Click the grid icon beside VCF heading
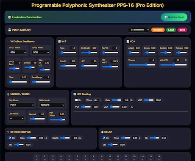 59,42
